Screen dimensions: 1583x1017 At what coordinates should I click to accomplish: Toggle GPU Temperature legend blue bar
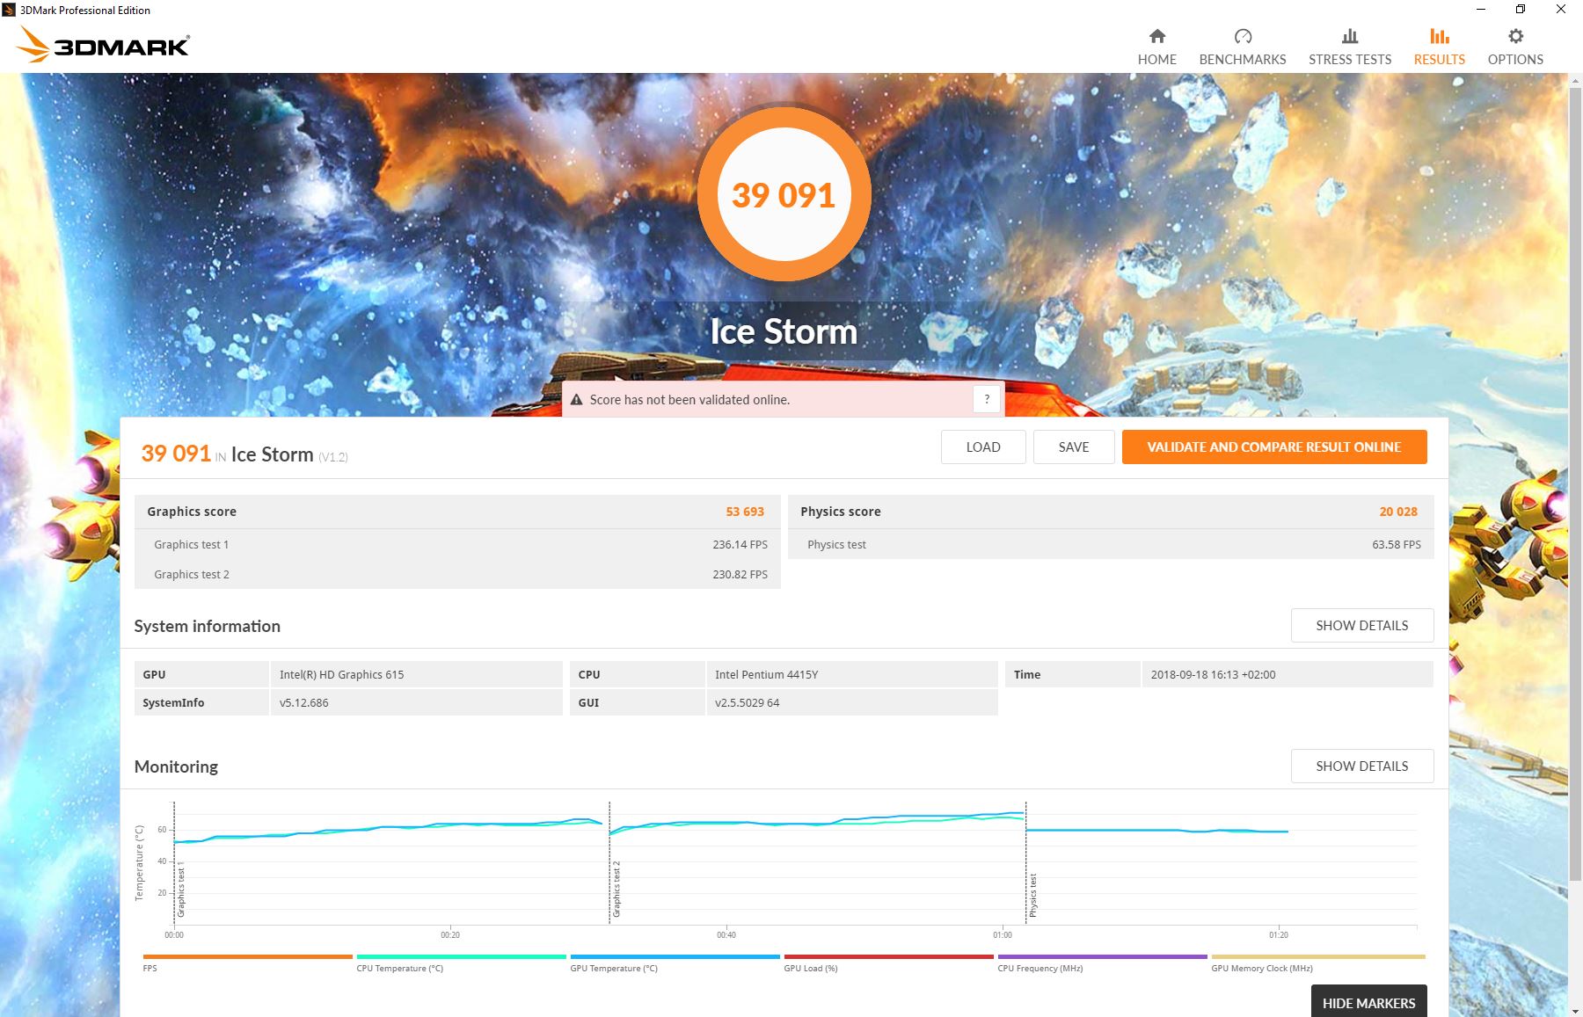pyautogui.click(x=675, y=956)
